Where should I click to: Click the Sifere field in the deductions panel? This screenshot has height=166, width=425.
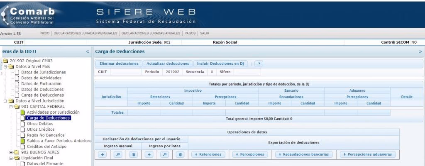click(x=247, y=72)
